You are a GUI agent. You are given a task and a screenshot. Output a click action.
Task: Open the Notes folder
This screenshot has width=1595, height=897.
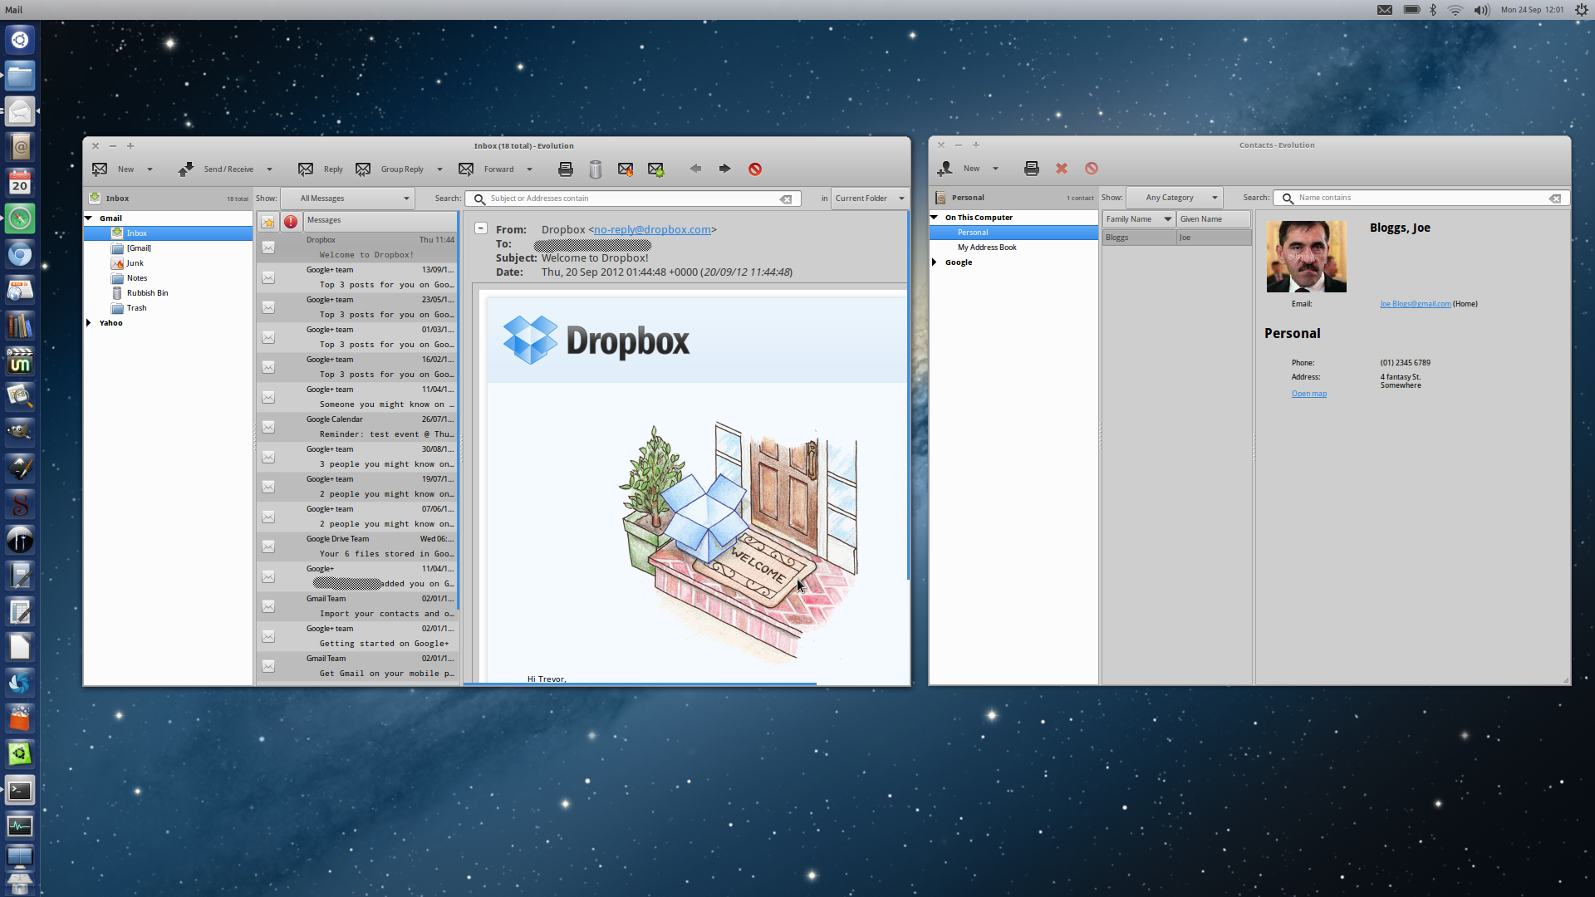tap(136, 278)
